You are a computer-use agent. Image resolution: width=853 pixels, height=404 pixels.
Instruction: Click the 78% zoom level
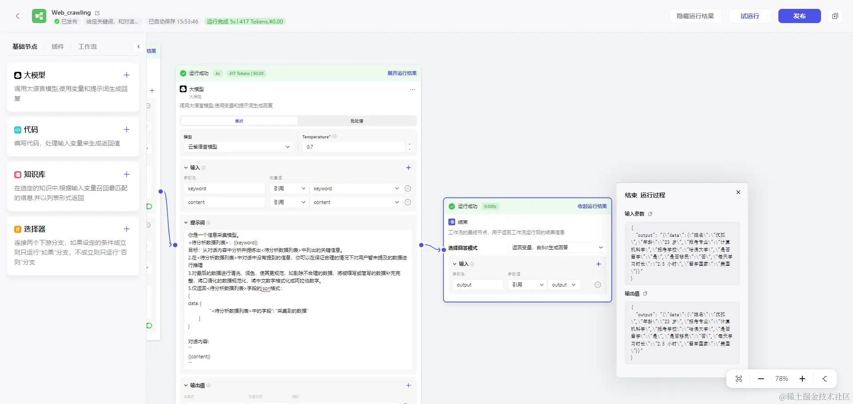(781, 379)
